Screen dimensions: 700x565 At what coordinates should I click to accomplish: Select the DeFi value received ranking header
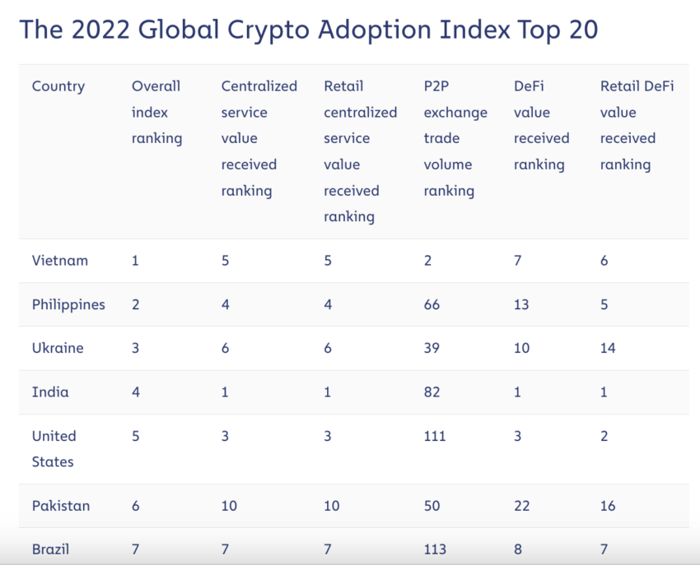click(541, 125)
